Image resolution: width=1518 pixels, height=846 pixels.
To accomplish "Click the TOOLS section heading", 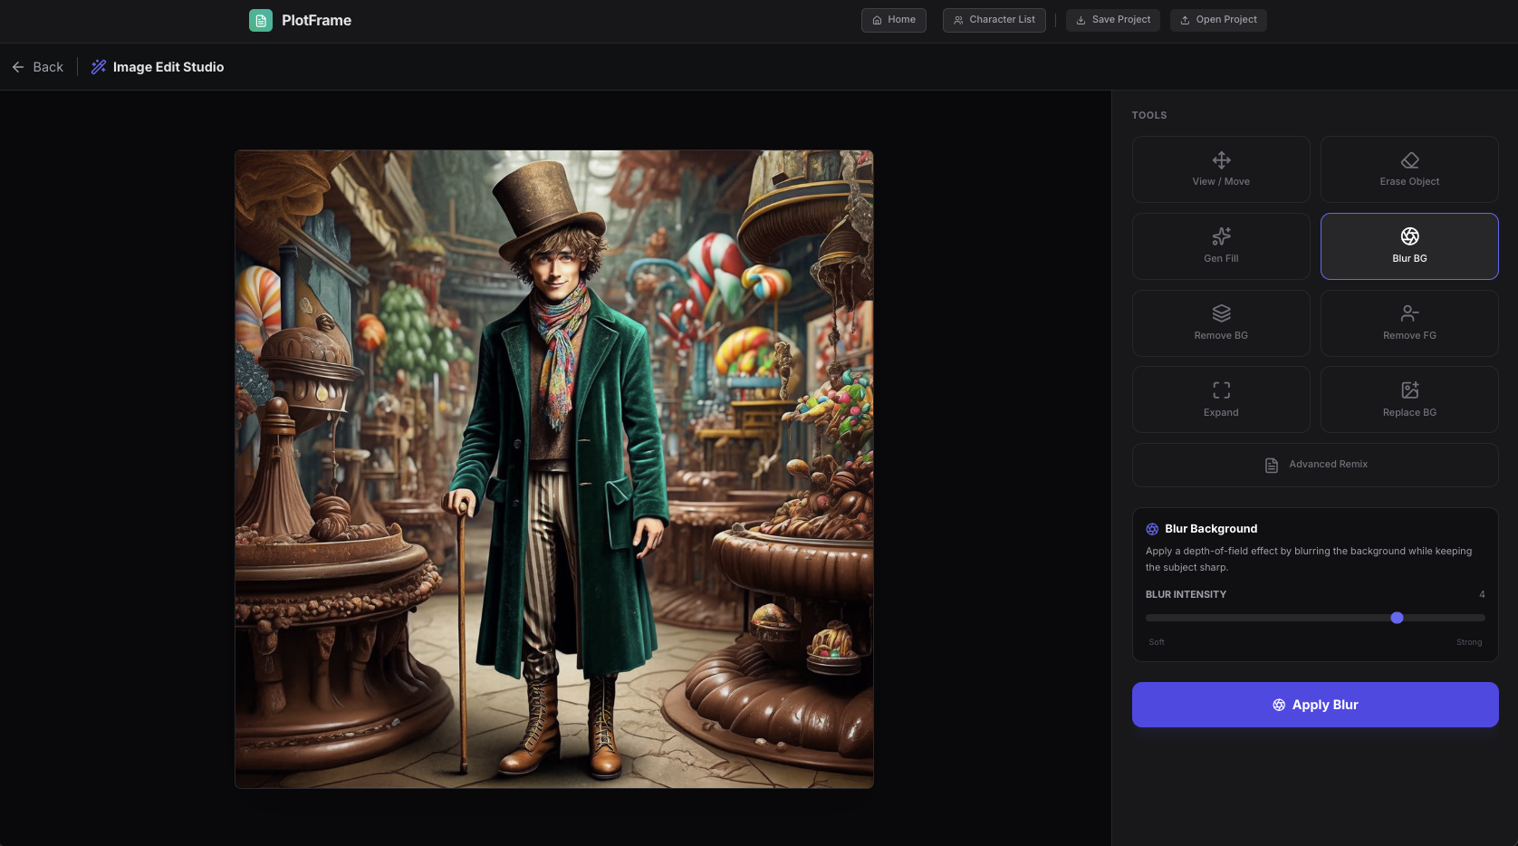I will pos(1149,116).
